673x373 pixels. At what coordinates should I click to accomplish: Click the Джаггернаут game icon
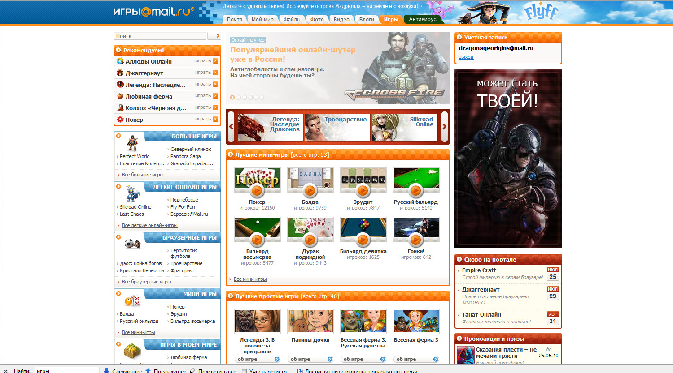click(x=120, y=73)
